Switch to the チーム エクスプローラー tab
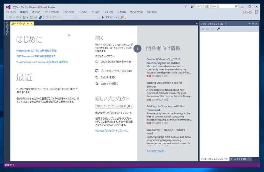Viewport: 264px width, 172px height. coord(241,159)
